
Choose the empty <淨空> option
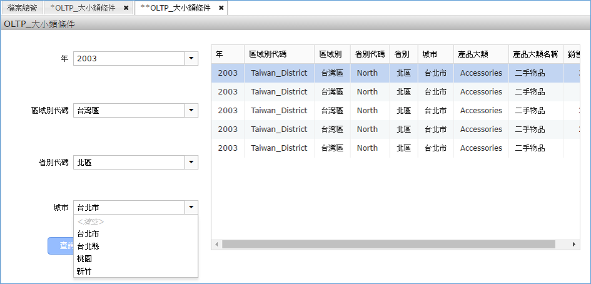pos(91,221)
